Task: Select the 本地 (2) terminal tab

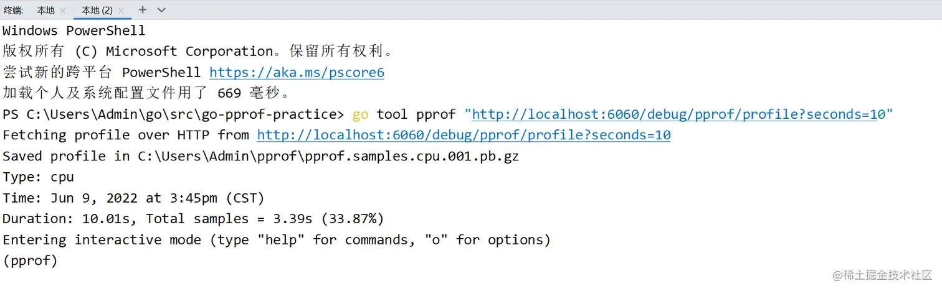Action: pos(97,10)
